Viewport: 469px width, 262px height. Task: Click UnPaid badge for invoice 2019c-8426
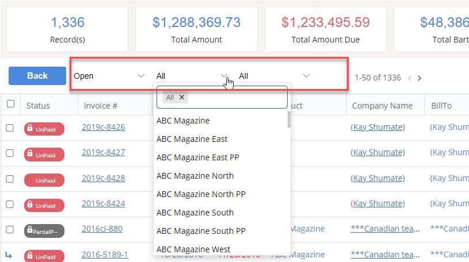44,129
